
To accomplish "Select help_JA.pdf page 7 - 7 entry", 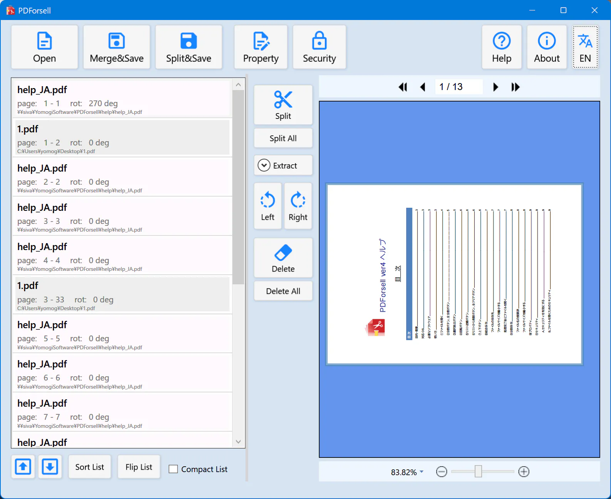I will coord(122,412).
